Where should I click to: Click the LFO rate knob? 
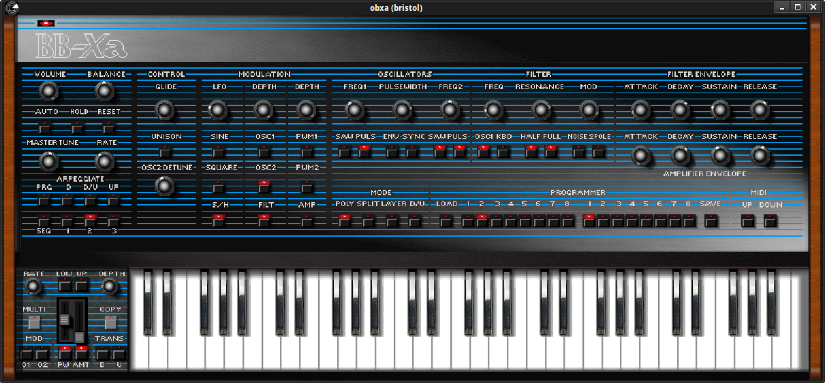(x=217, y=109)
